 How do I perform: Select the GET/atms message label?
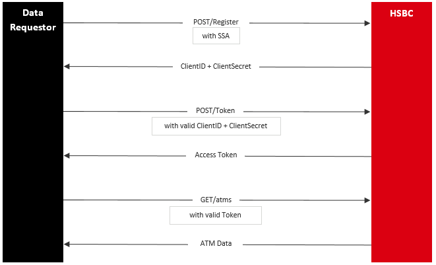coord(216,199)
